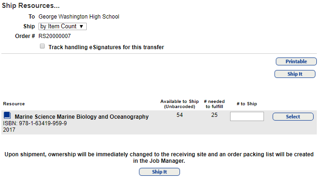The width and height of the screenshot is (321, 179).
Task: Click the Ship Resources page heading
Action: point(31,6)
